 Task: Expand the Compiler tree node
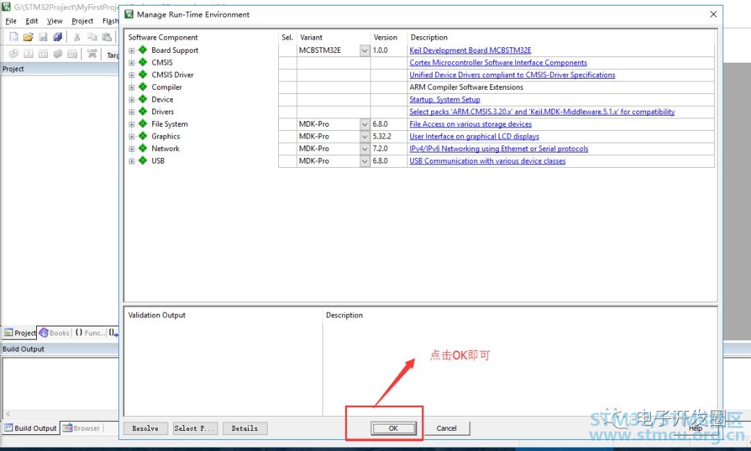click(131, 87)
